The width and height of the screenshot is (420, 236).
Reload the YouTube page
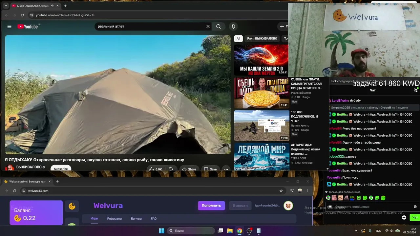pos(22,15)
